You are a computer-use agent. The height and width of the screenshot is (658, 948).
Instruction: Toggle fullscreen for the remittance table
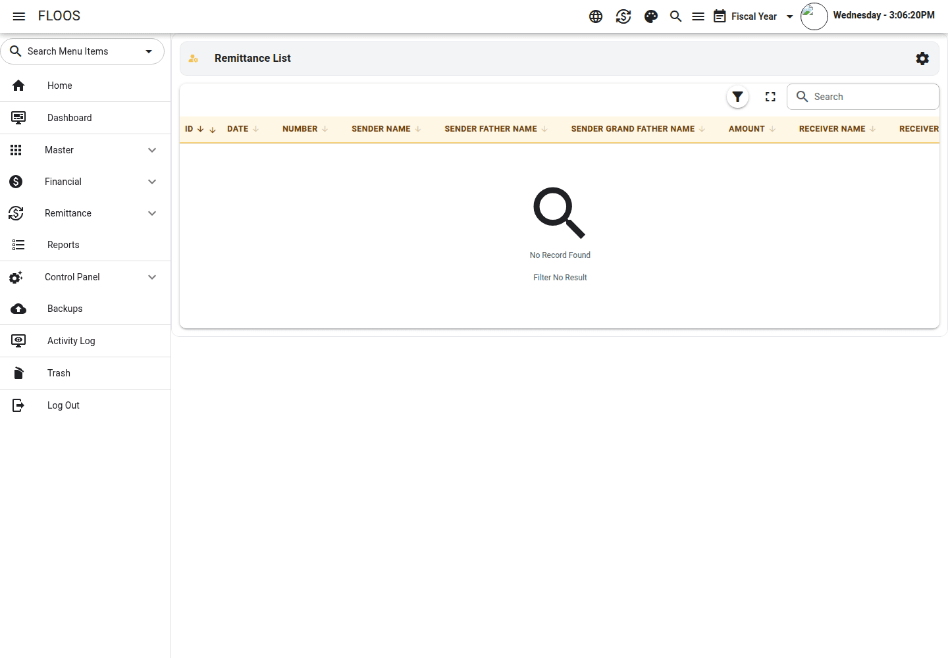(x=770, y=97)
